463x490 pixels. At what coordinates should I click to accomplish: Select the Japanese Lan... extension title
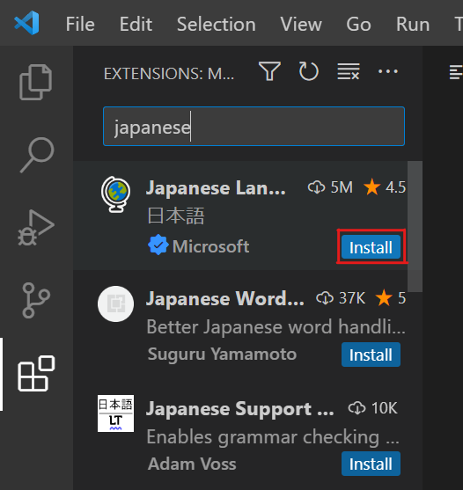(x=216, y=187)
